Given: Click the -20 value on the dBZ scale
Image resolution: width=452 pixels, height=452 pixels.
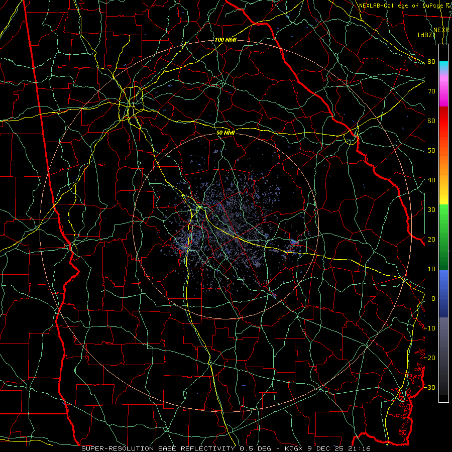Looking at the screenshot, I should [429, 358].
